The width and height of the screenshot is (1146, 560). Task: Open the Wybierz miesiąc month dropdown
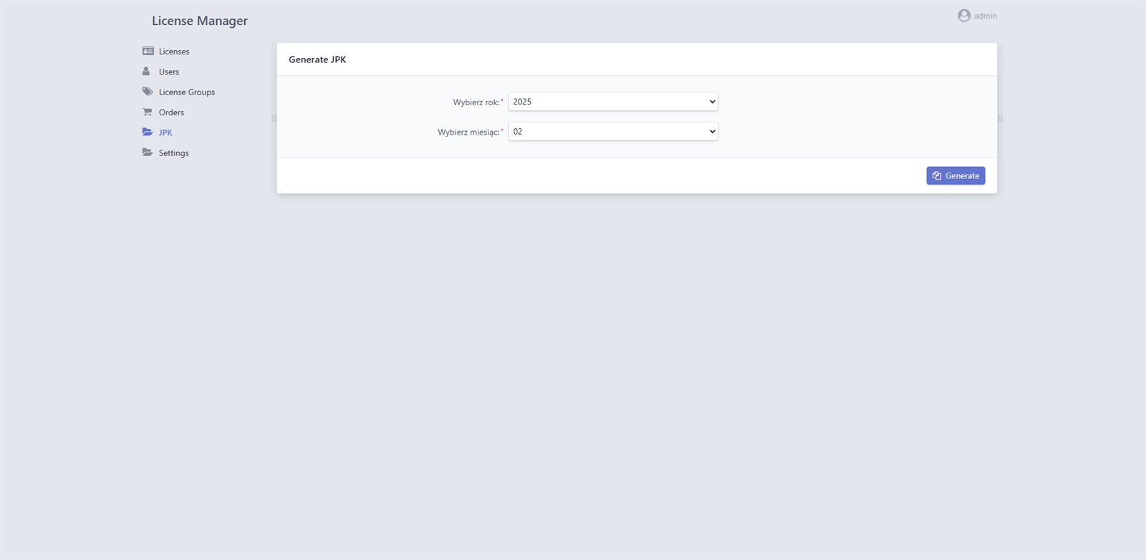(x=613, y=132)
